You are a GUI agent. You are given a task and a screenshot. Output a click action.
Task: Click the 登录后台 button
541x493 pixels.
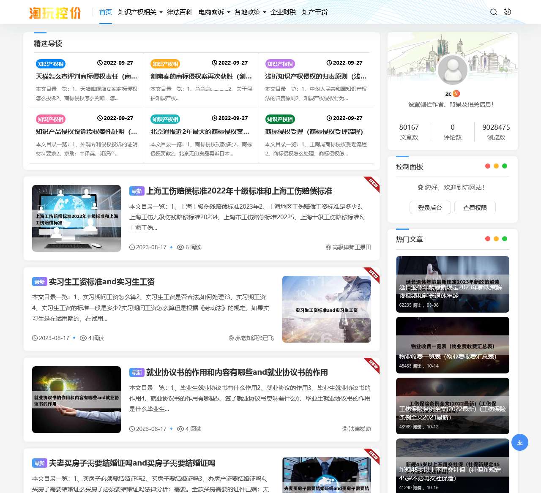tap(430, 207)
